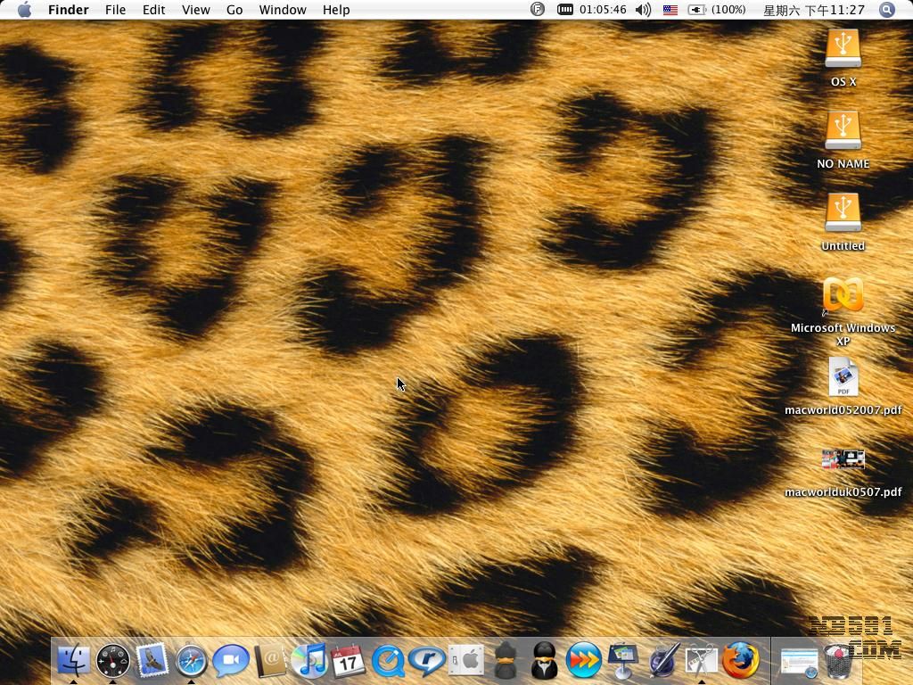Image resolution: width=913 pixels, height=685 pixels.
Task: Click the Spotlight search icon
Action: click(886, 10)
